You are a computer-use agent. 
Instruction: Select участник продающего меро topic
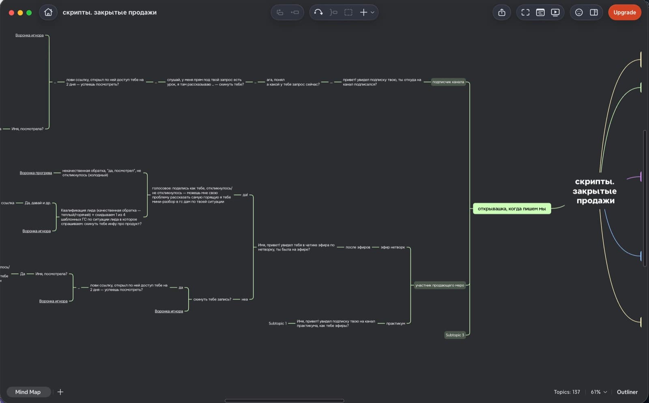click(440, 285)
